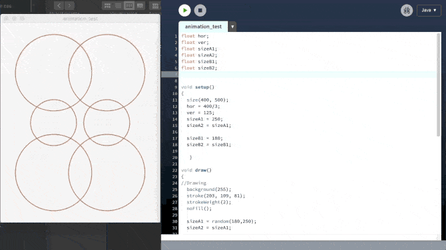This screenshot has width=446, height=250.
Task: Click the line 'float hor;'
Action: pyautogui.click(x=195, y=36)
